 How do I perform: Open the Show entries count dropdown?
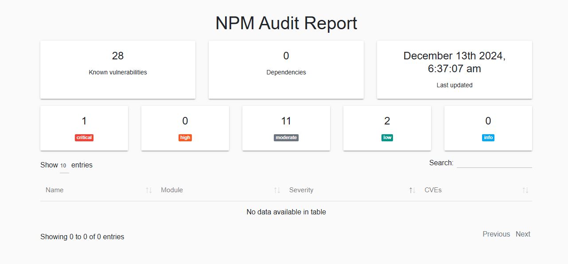tap(64, 166)
